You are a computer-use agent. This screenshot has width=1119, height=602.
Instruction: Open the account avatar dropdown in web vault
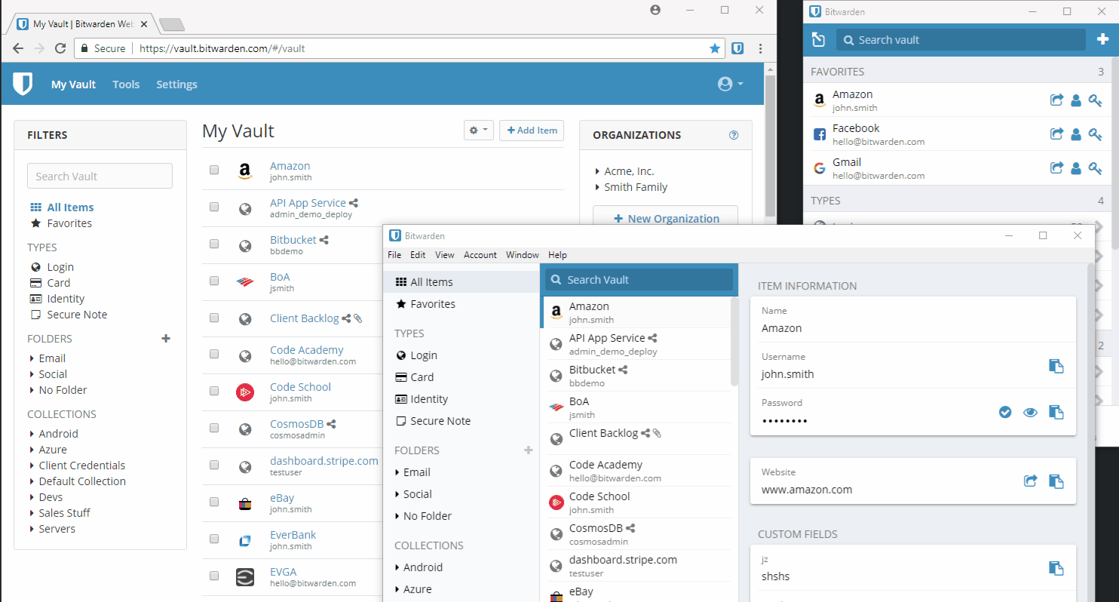(730, 84)
